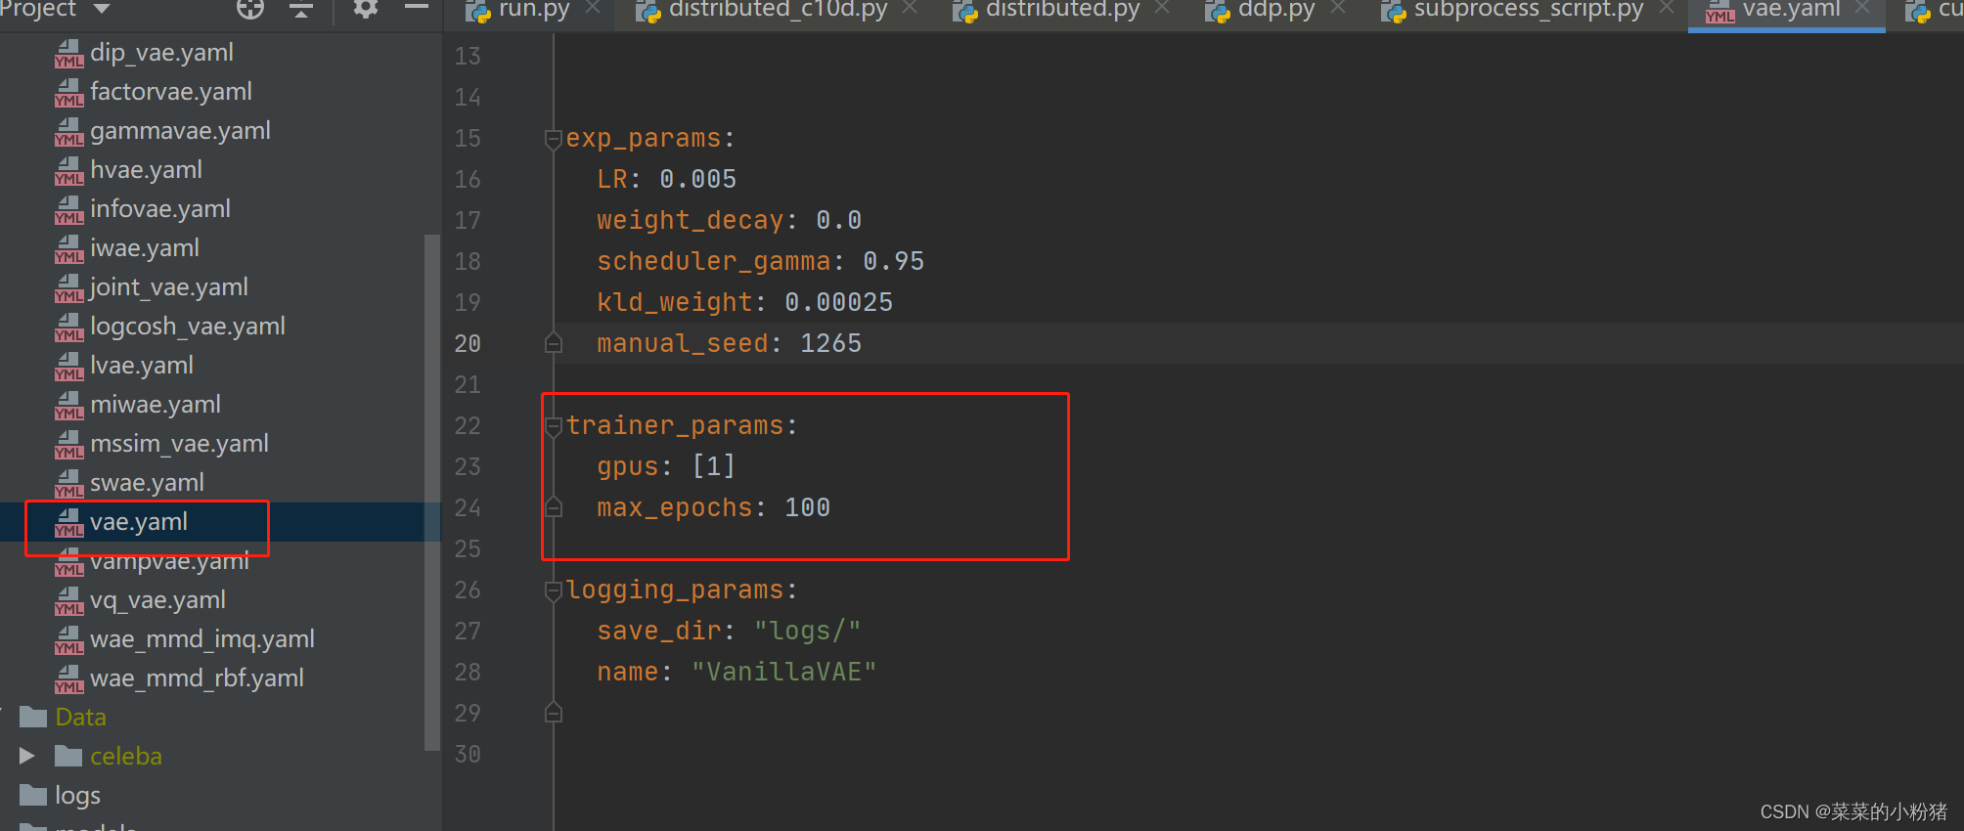
Task: Click the project tree vertical scrollbar
Action: 432,493
